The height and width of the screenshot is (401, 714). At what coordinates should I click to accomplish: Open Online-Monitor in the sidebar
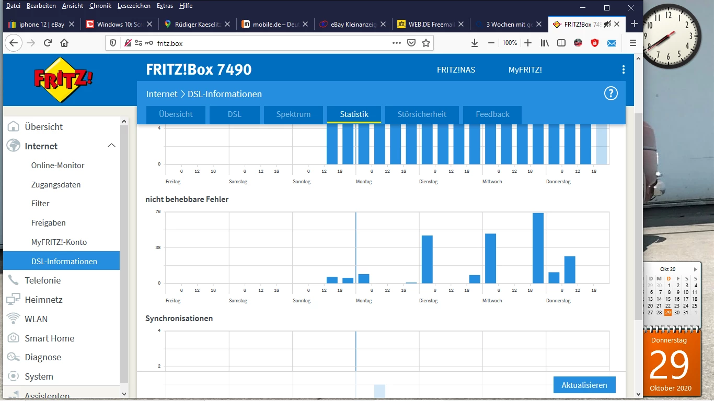coord(57,166)
